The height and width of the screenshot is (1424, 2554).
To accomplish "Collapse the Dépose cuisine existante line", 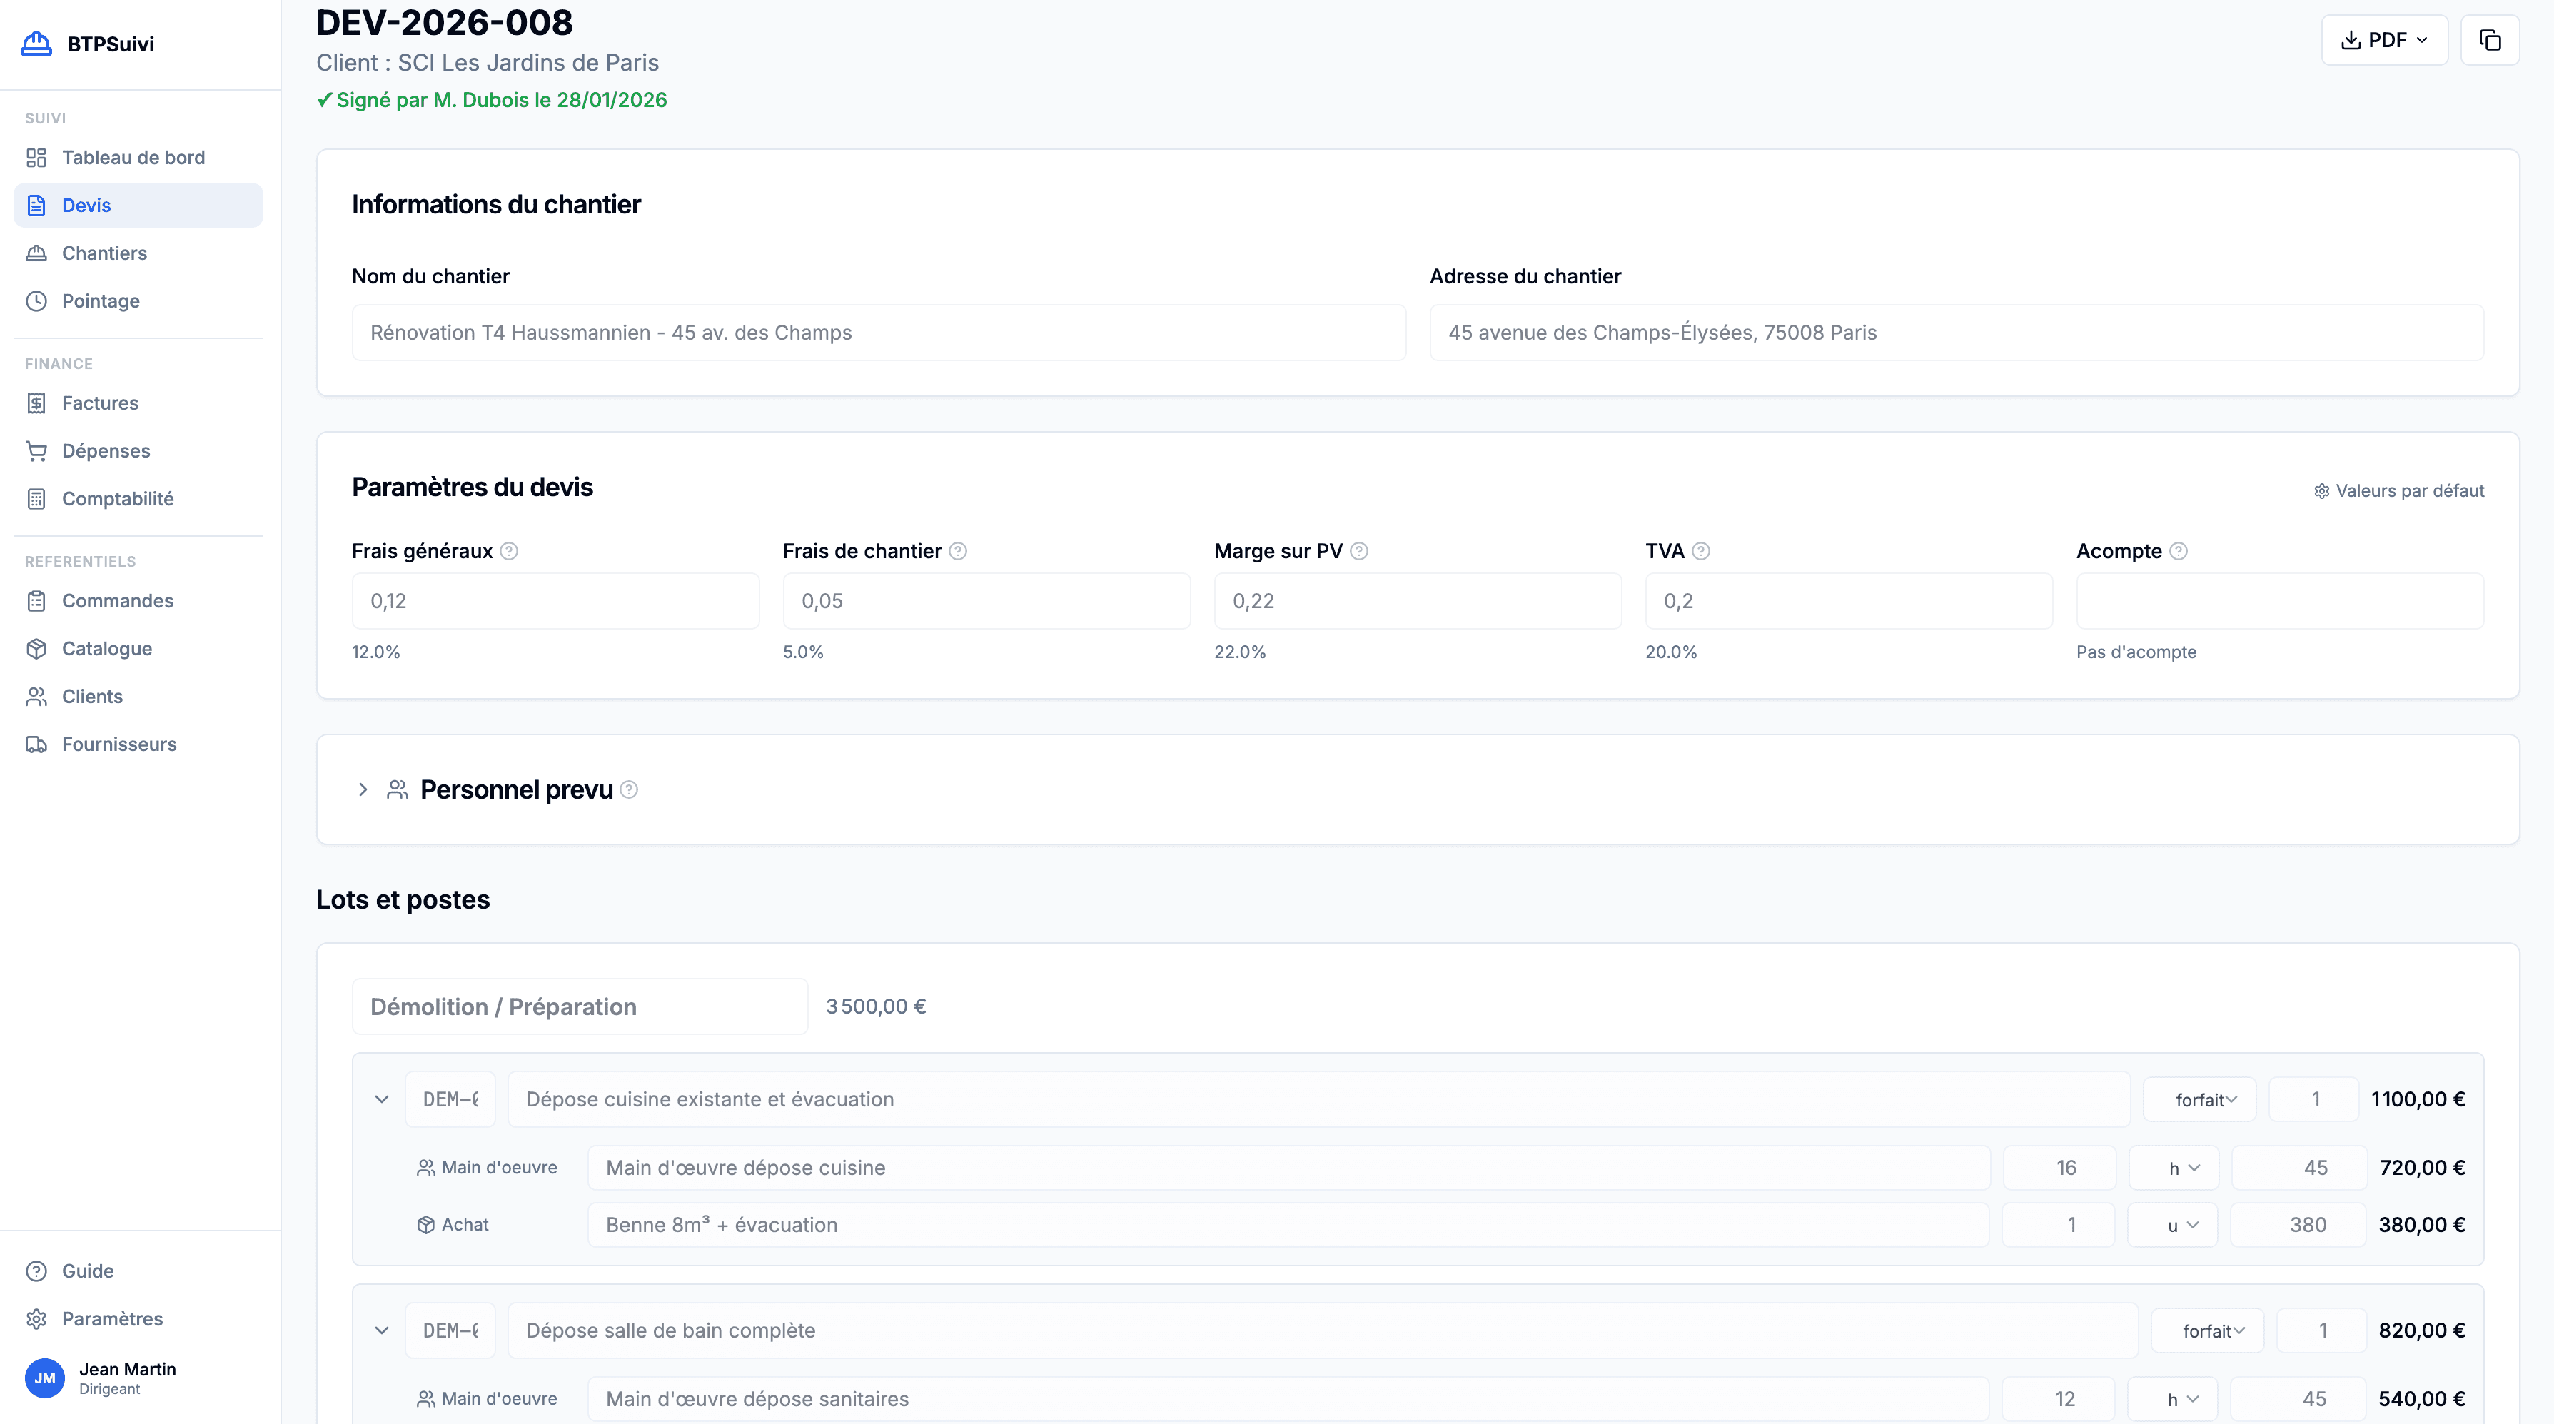I will click(382, 1099).
